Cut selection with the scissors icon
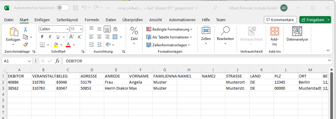Screen dimensions: 336x119 25,29
